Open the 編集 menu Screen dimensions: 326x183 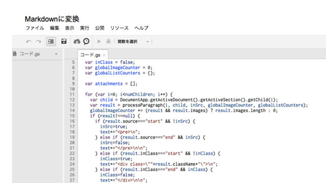54,28
